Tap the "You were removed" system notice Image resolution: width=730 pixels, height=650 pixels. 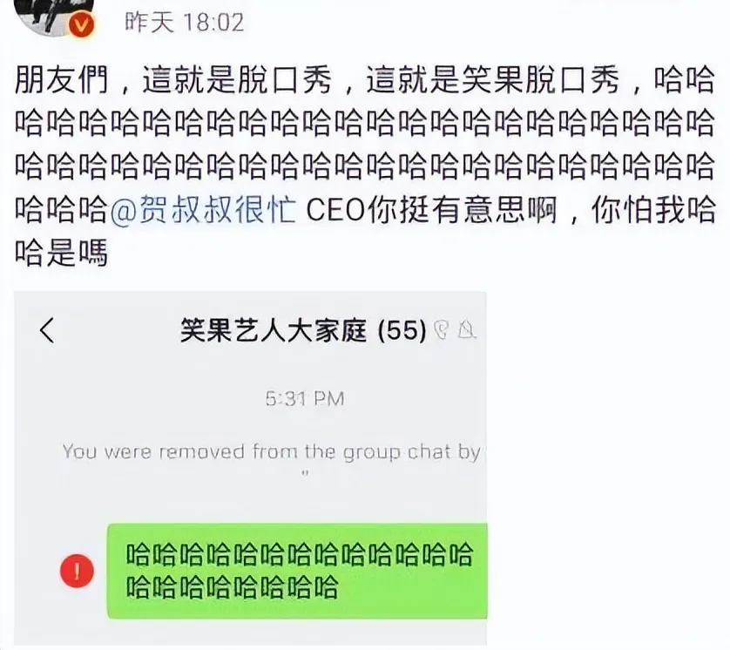tap(274, 451)
